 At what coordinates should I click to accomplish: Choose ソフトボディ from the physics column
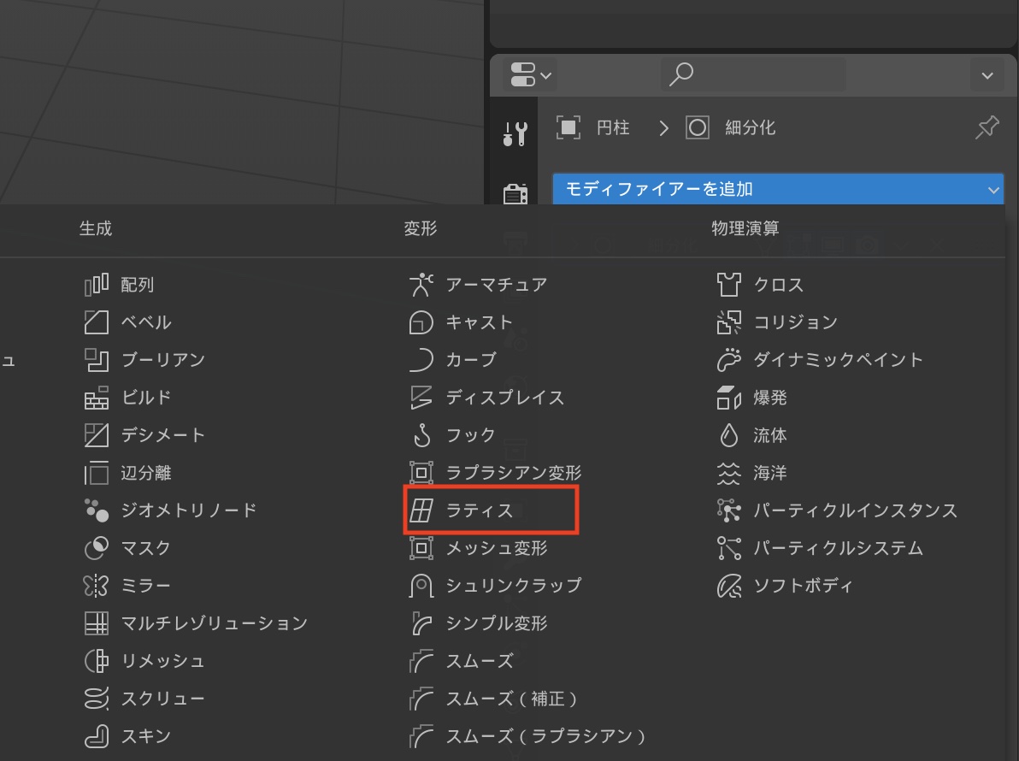pyautogui.click(x=803, y=586)
